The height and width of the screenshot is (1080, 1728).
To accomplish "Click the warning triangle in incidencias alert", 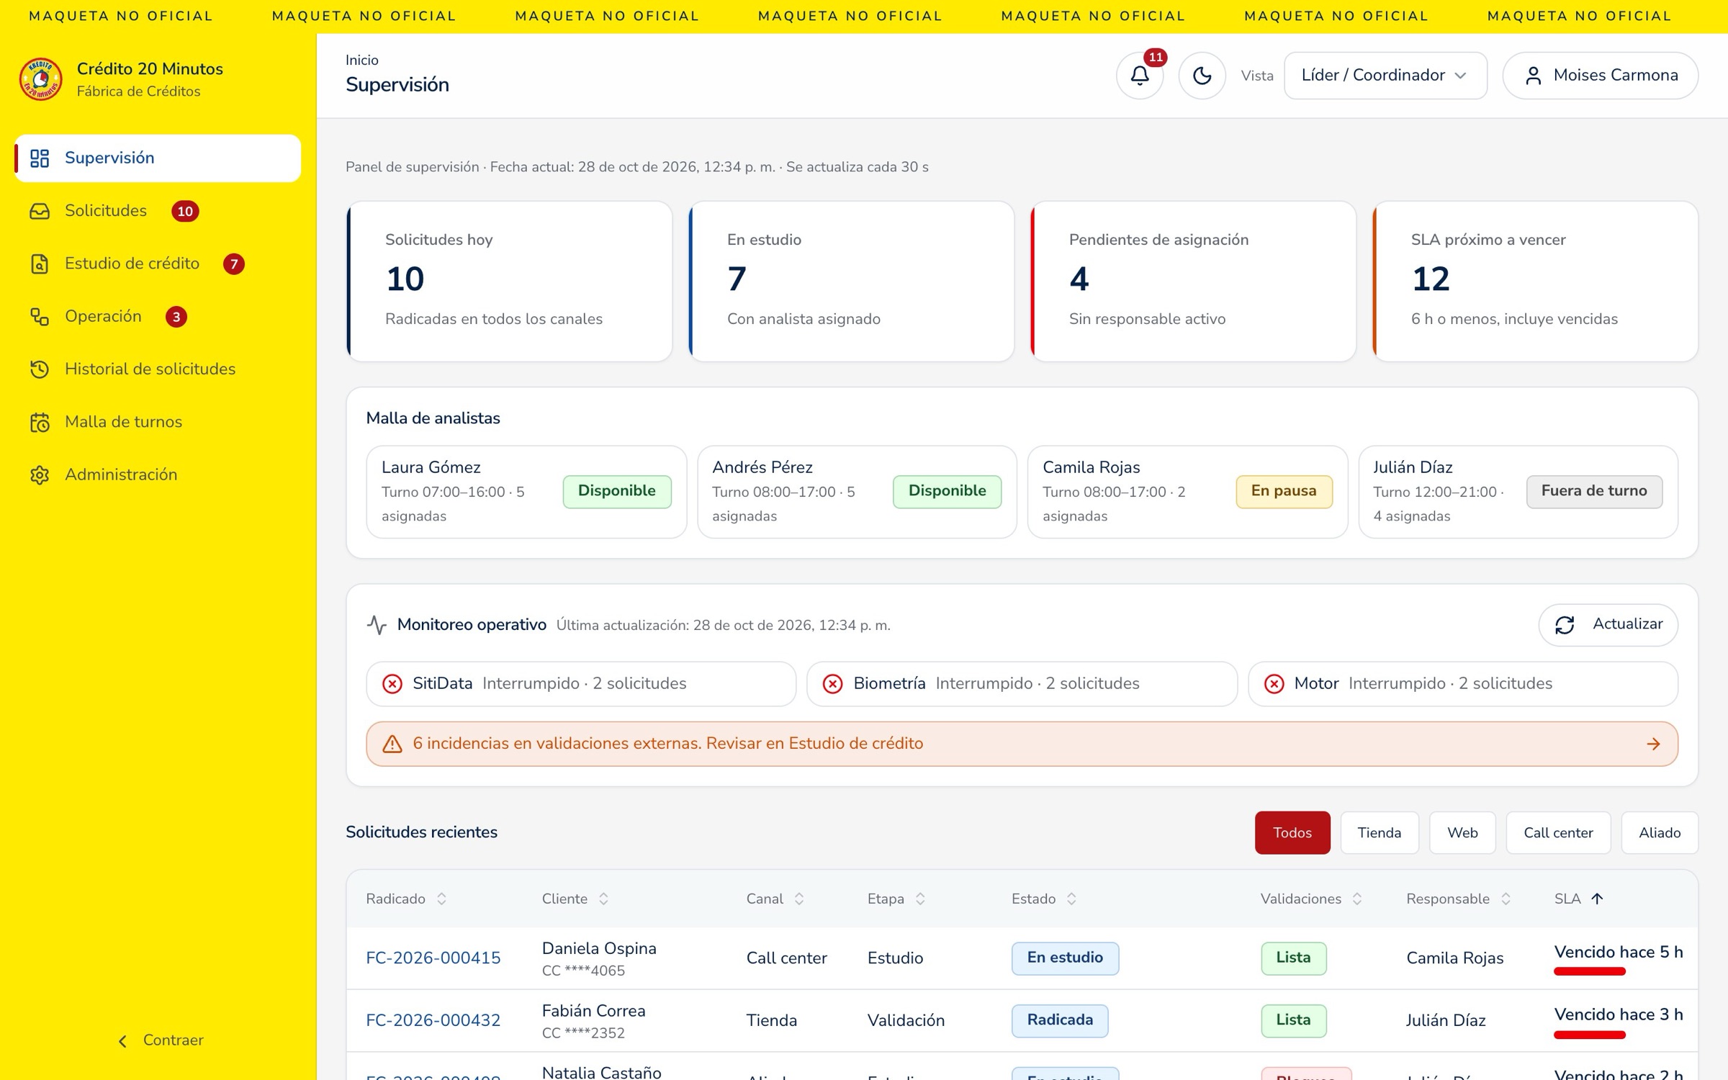I will click(x=392, y=744).
